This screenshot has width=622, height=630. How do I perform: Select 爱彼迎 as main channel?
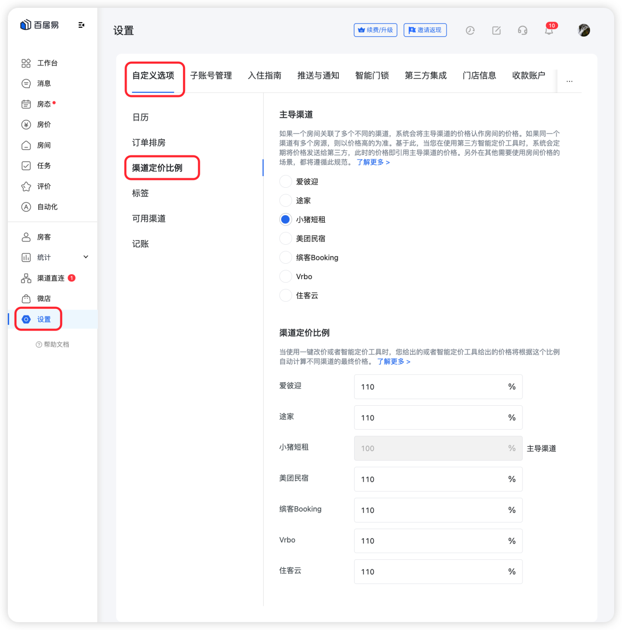coord(286,181)
